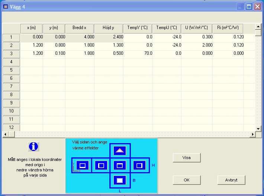Select the rightmost wall icon next to H
264x196 pixels.
click(139, 165)
